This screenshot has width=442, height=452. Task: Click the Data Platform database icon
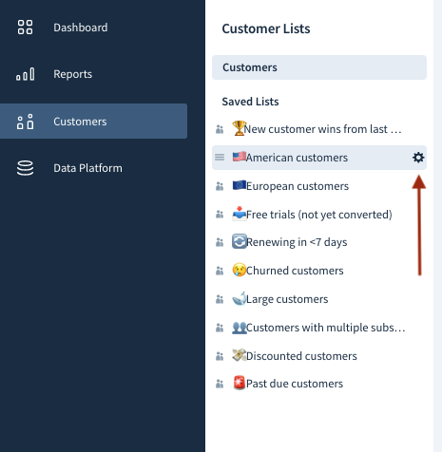[x=25, y=168]
